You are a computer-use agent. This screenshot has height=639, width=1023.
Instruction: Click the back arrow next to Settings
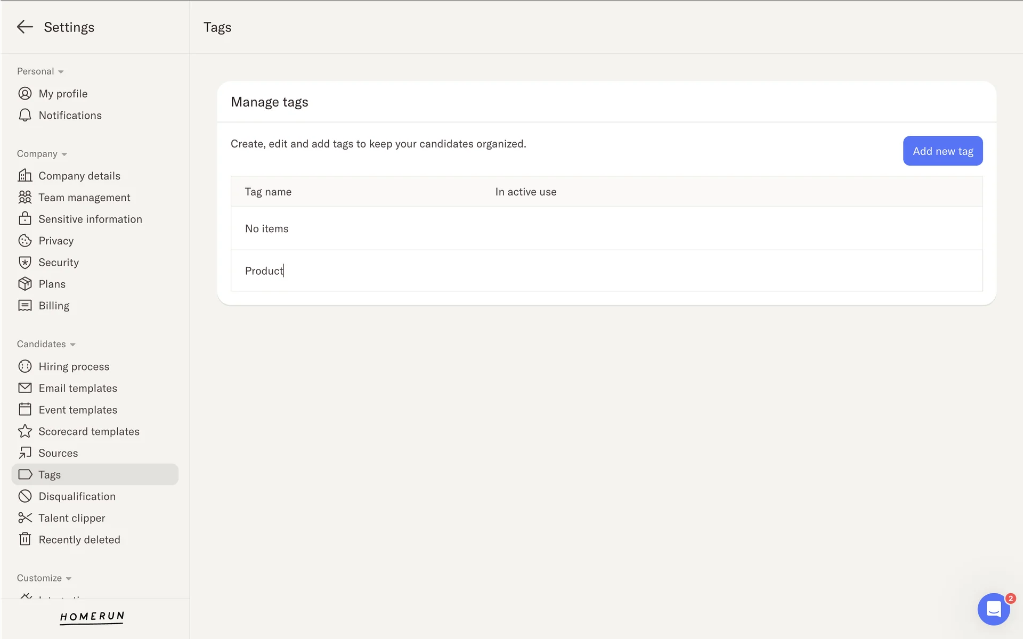[25, 27]
